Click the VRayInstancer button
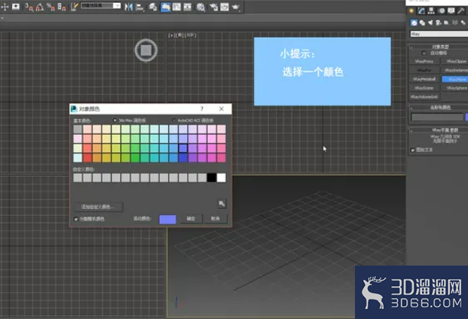The width and height of the screenshot is (468, 319). point(455,70)
